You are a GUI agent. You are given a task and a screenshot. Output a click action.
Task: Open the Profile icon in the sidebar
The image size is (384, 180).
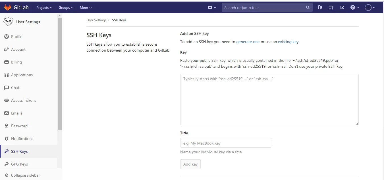click(x=7, y=37)
